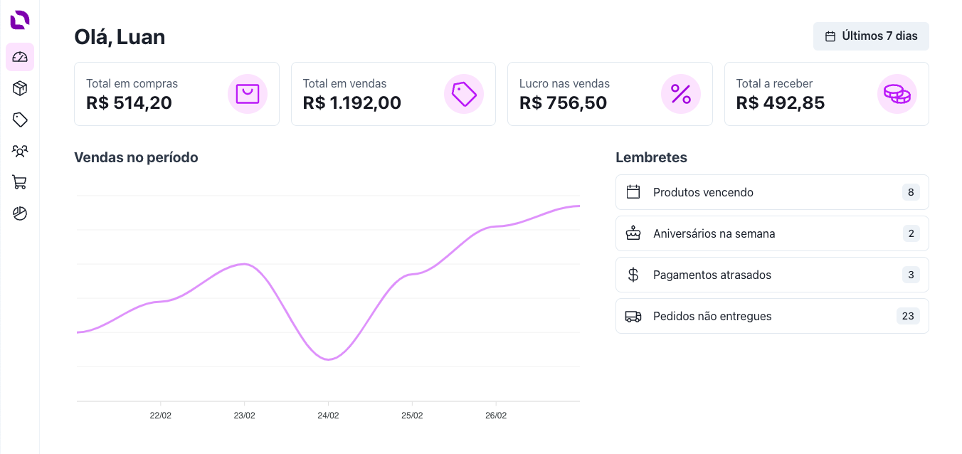Click the percent icon on Lucro nas vendas
Screen dimensions: 962x454
click(681, 93)
